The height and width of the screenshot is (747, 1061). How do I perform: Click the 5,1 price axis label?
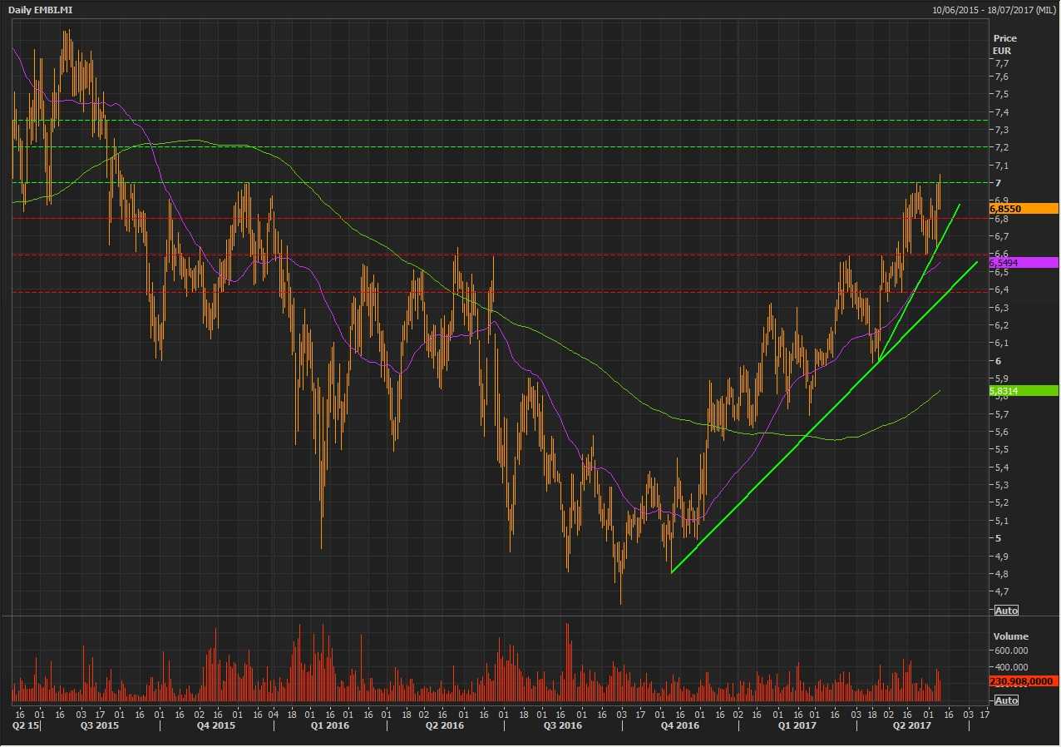point(1001,521)
